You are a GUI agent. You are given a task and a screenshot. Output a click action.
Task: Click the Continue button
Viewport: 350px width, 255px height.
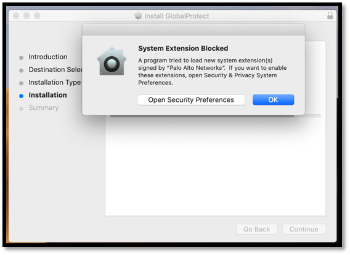pyautogui.click(x=304, y=229)
